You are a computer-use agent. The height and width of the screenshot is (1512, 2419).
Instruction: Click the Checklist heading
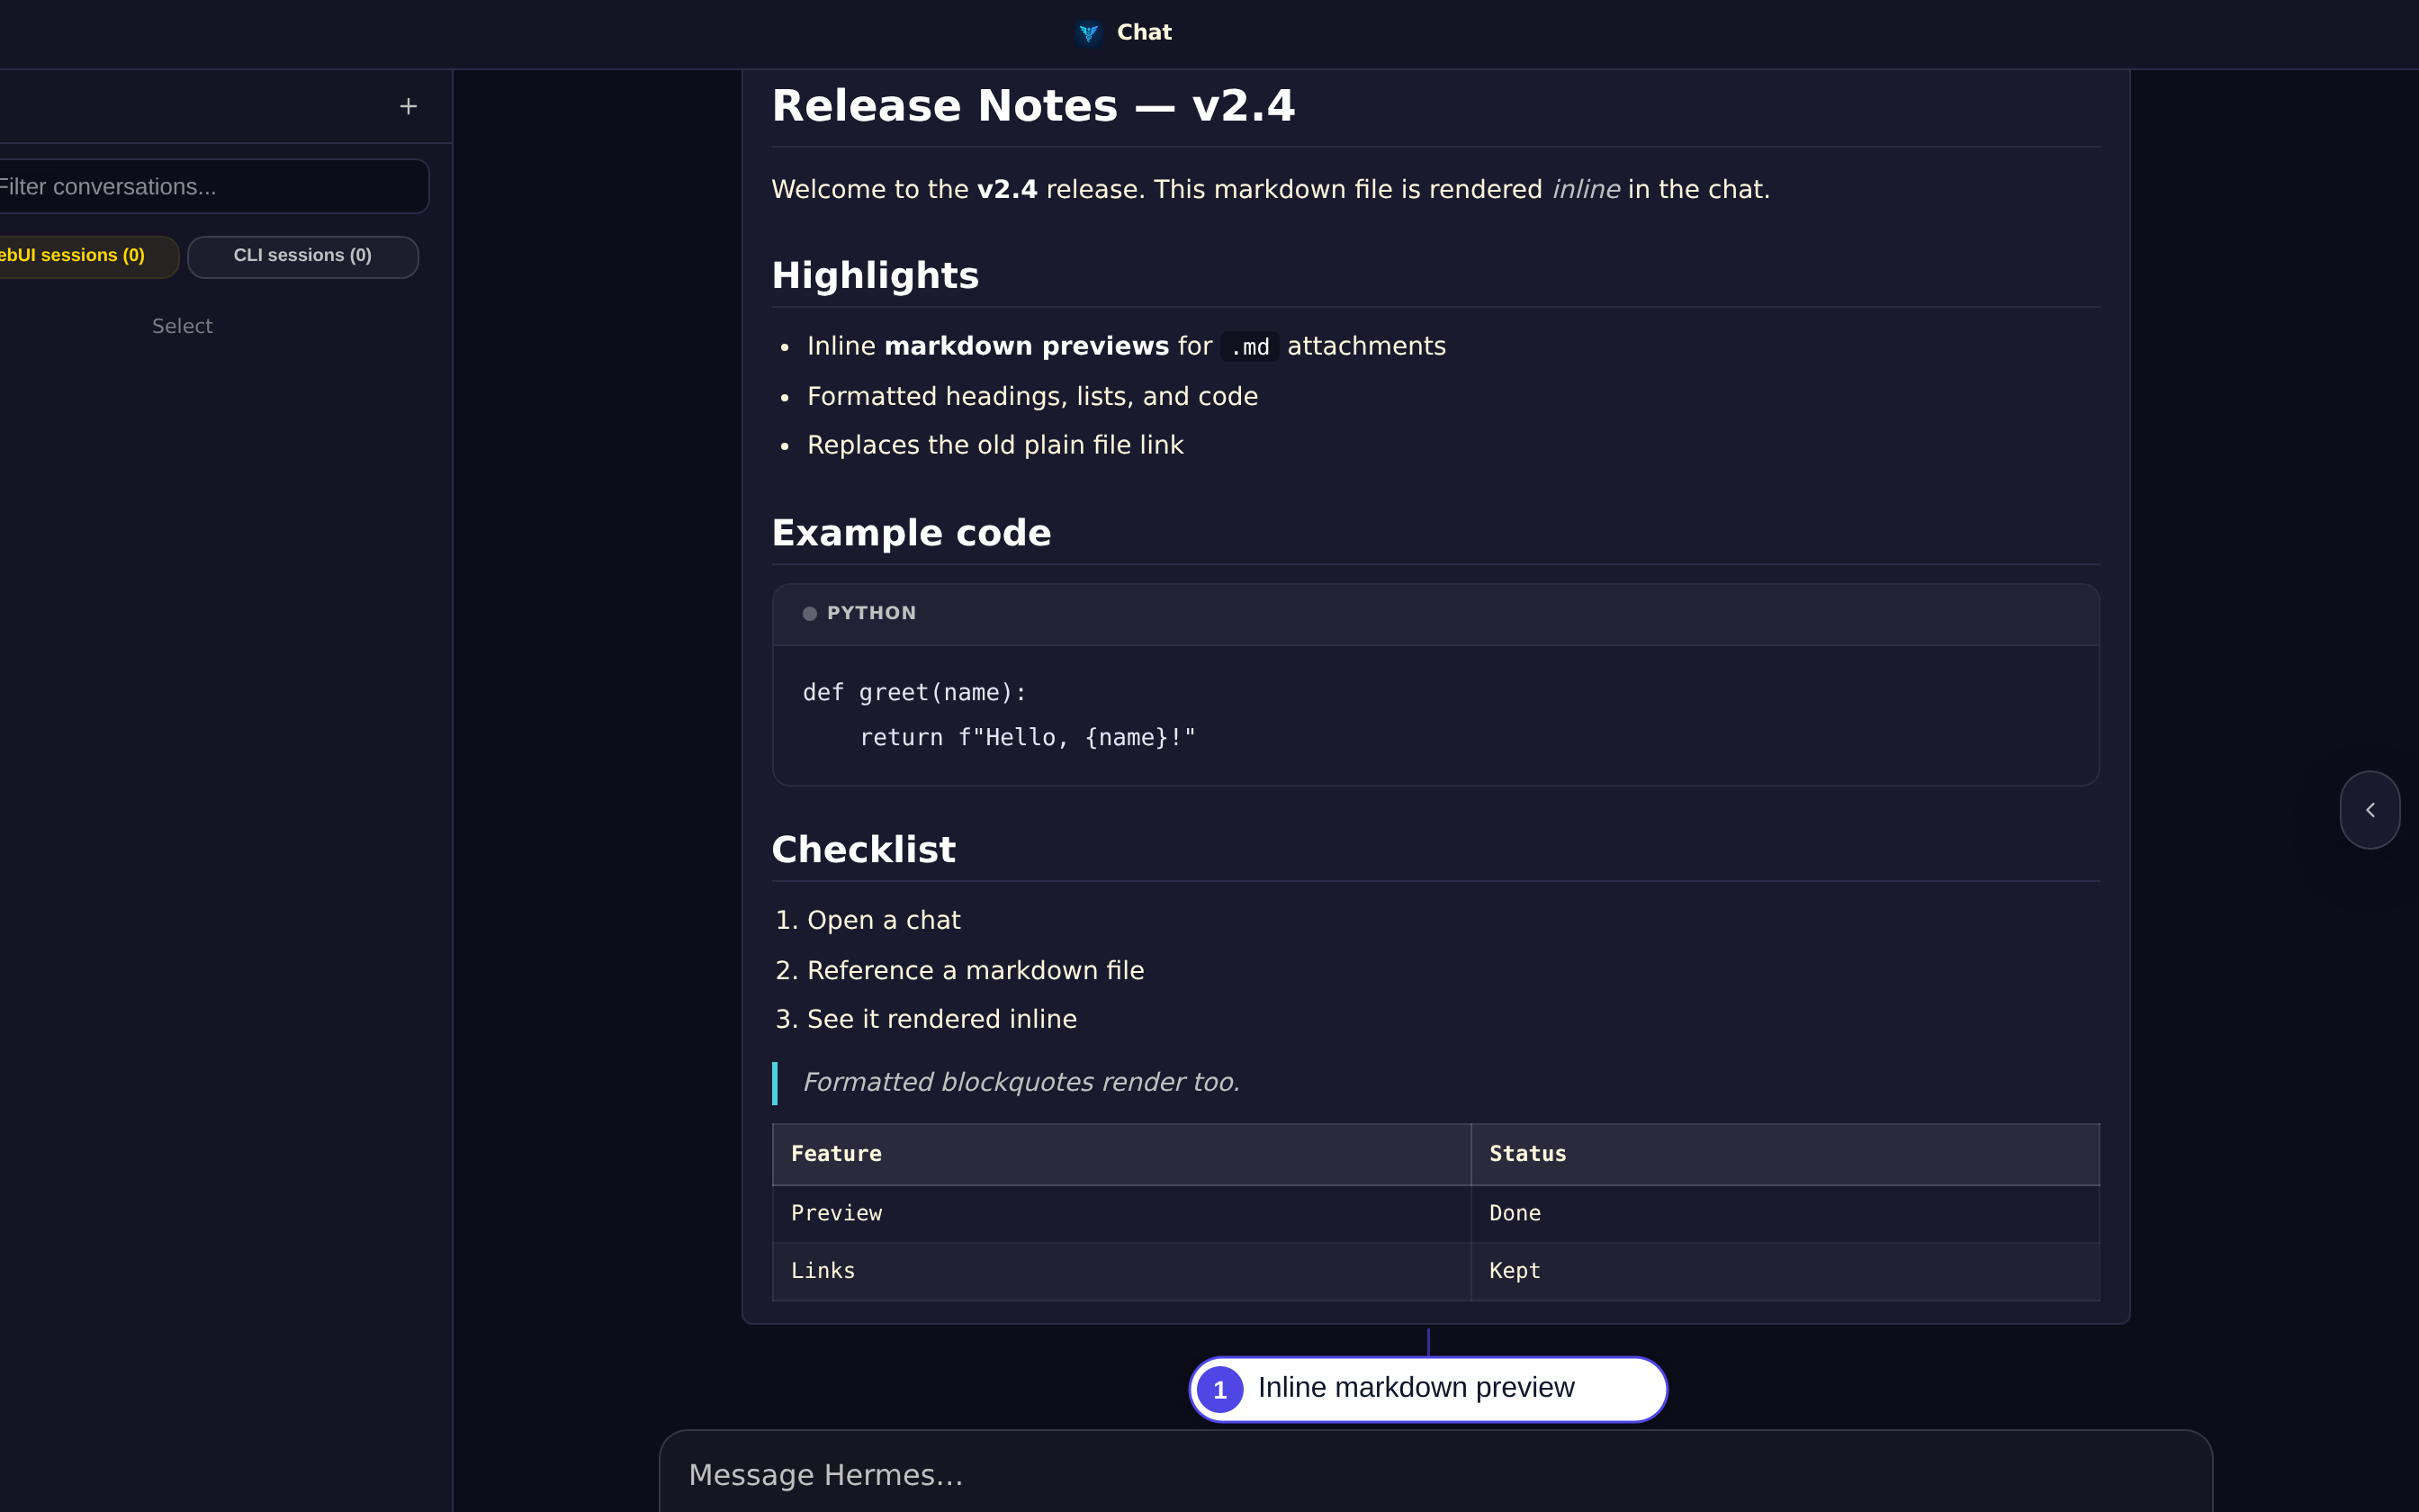click(864, 849)
